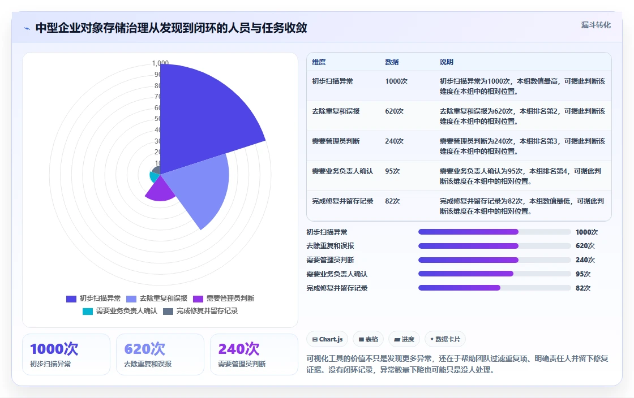Click the 需要管理员判断 table row name
634x398 pixels.
coord(336,141)
